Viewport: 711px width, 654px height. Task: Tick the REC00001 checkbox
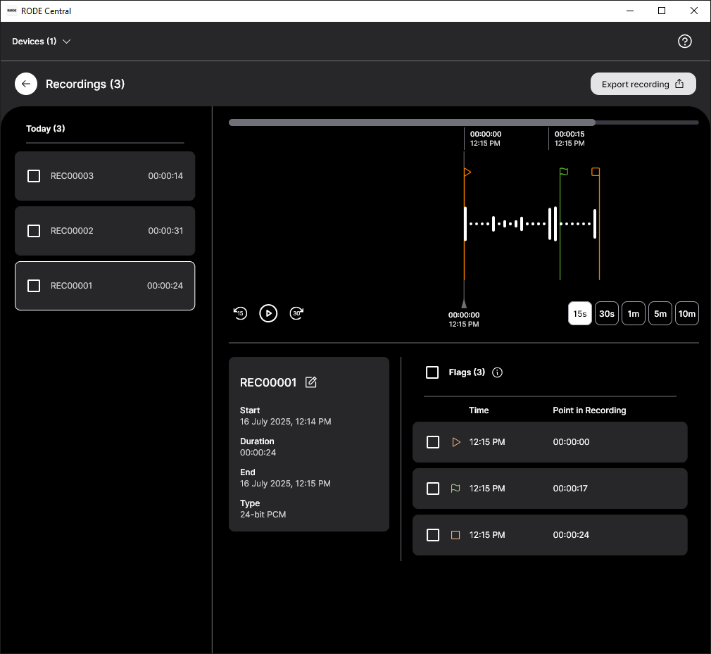coord(34,286)
